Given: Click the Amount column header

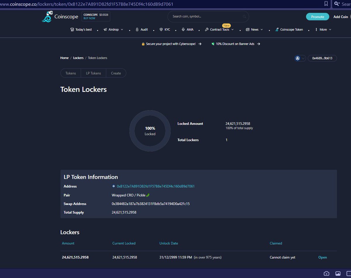Looking at the screenshot, I should (x=68, y=243).
